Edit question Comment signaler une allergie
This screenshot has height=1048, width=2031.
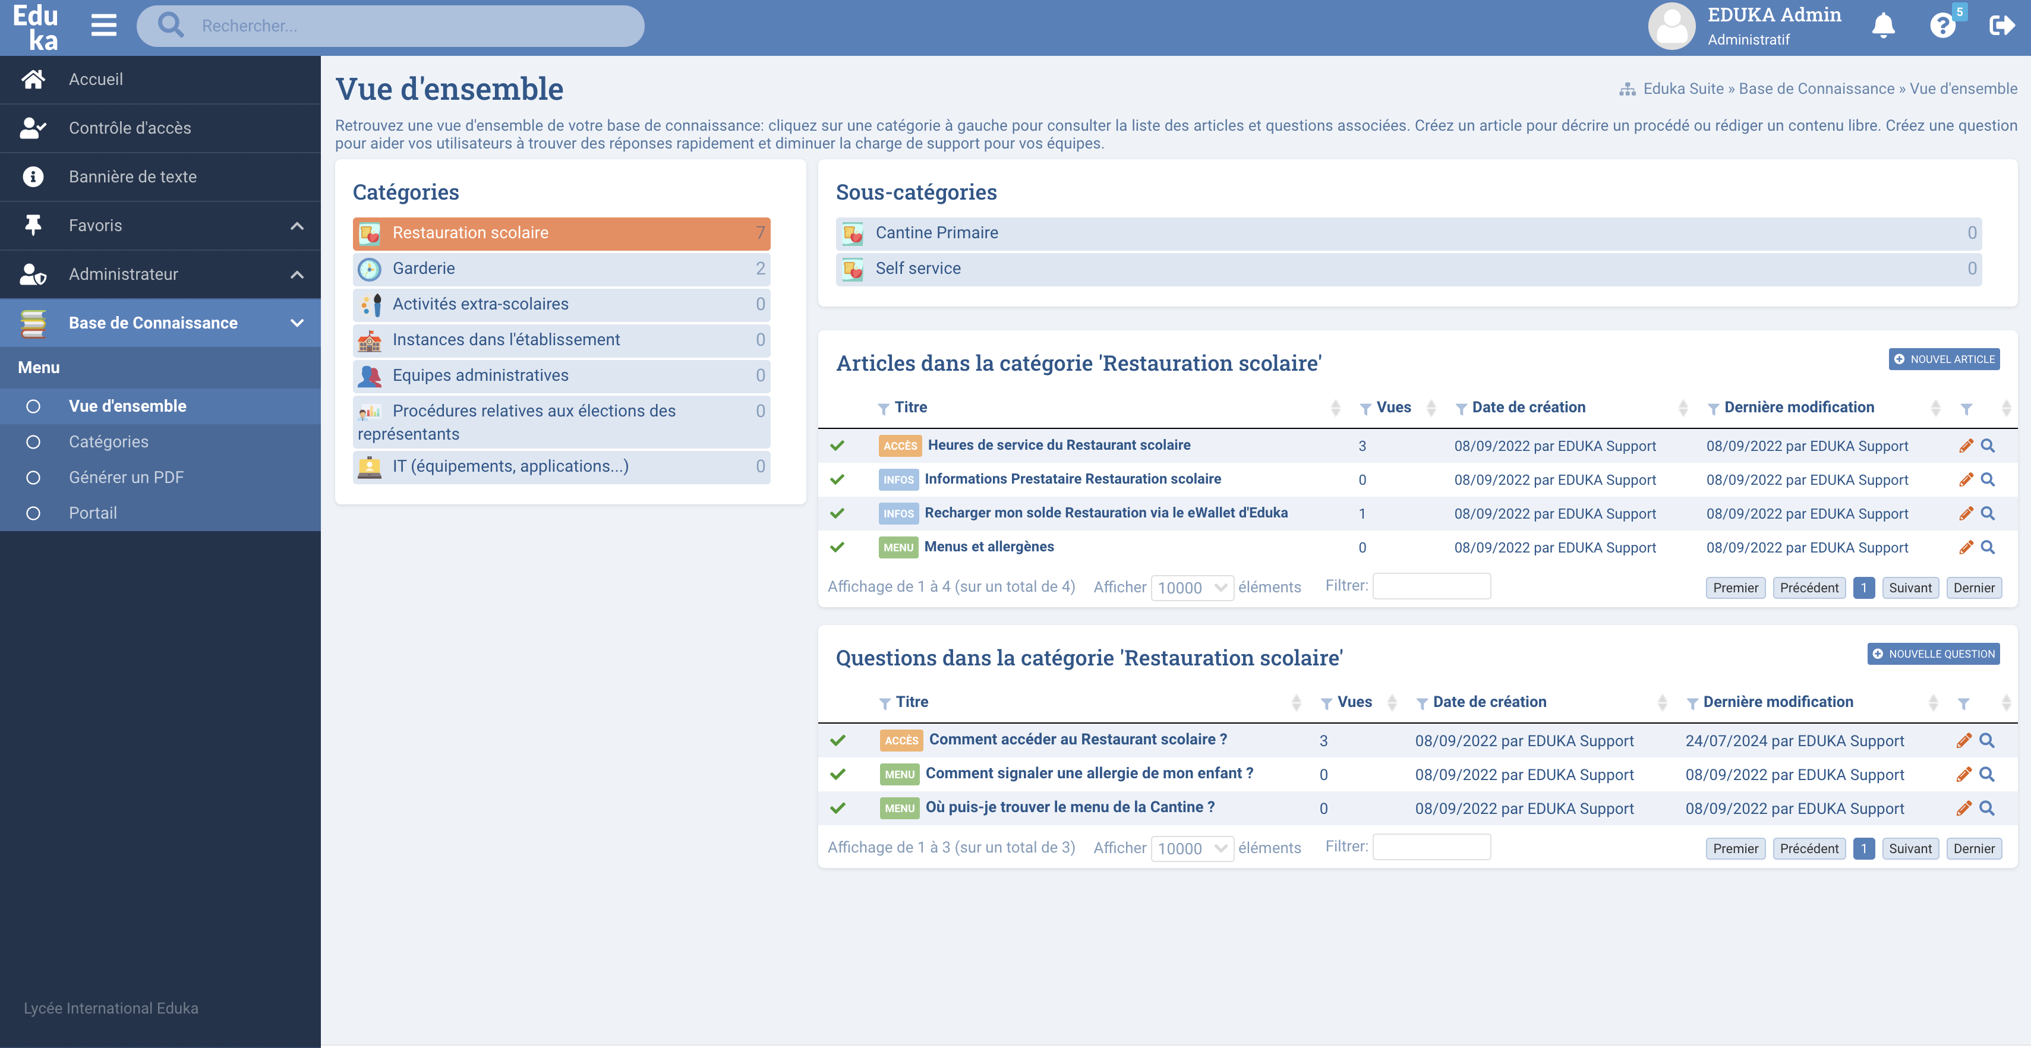click(1963, 774)
